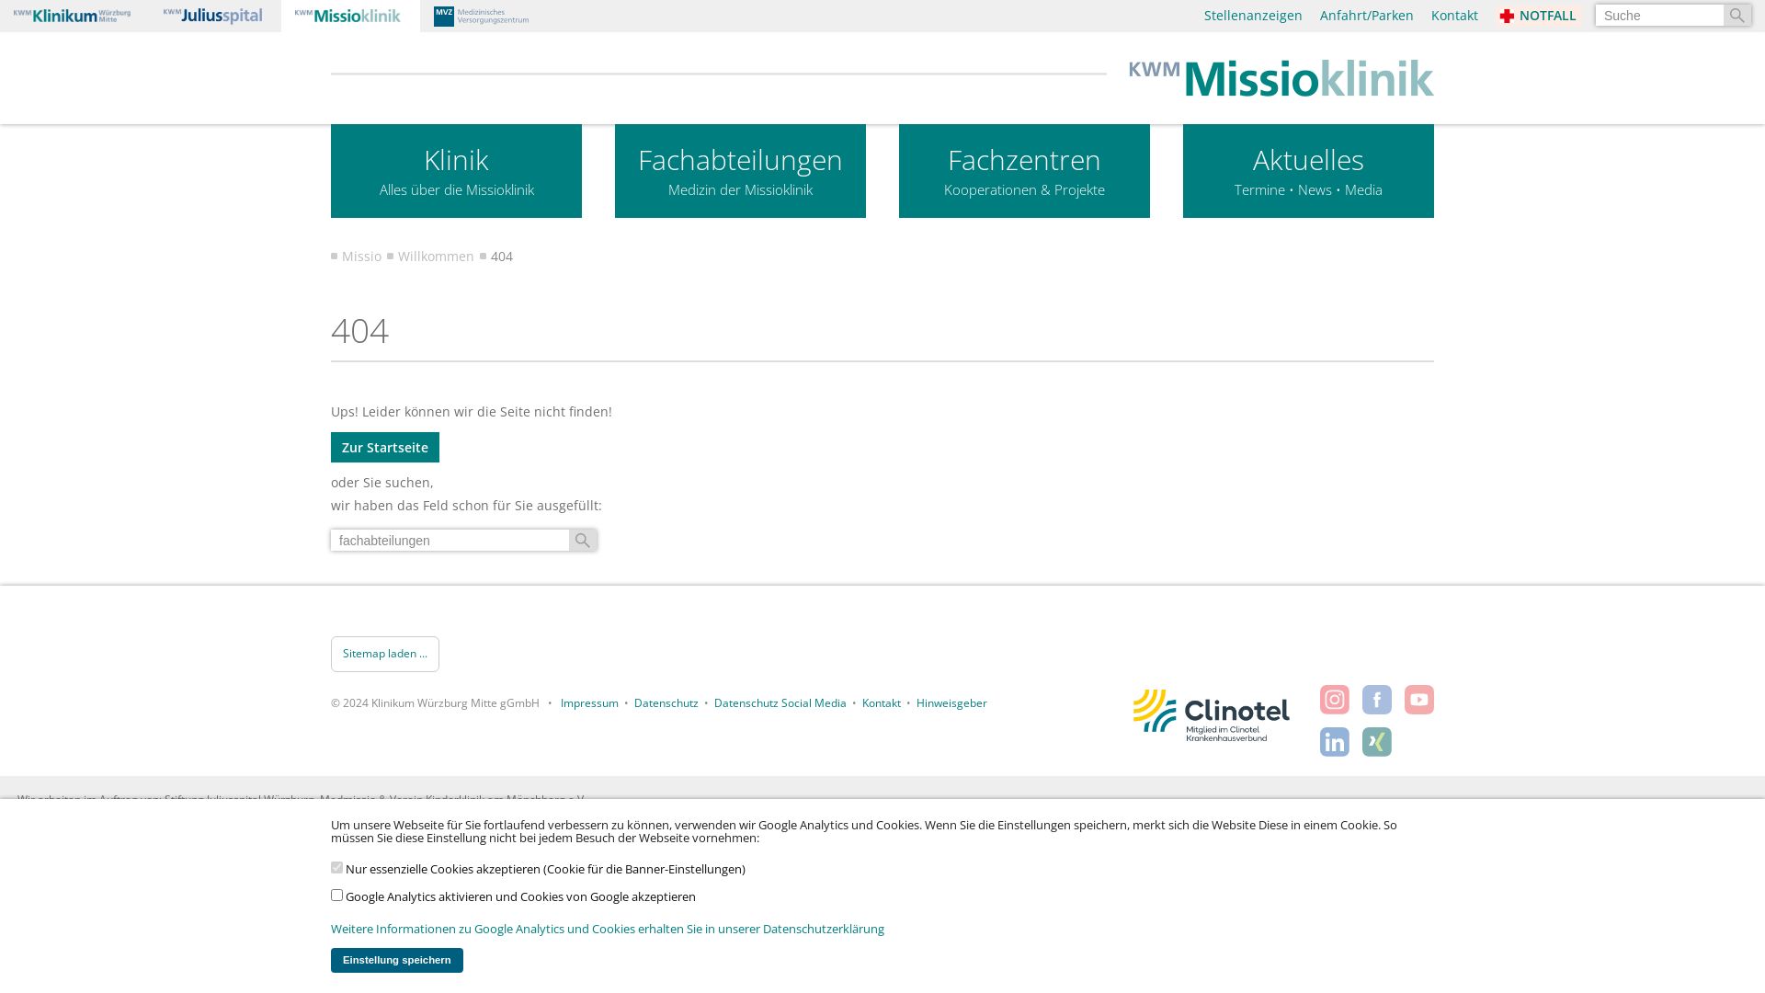Click the Willkommen breadcrumb
This screenshot has height=993, width=1765.
coord(436,257)
